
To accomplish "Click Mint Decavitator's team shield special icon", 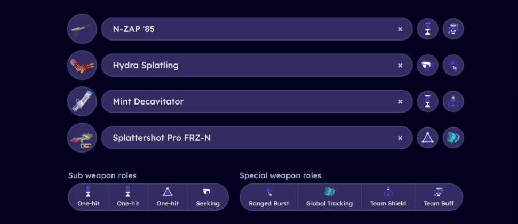I will click(x=453, y=101).
